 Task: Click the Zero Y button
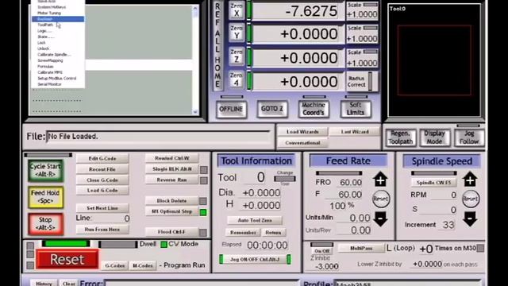237,33
